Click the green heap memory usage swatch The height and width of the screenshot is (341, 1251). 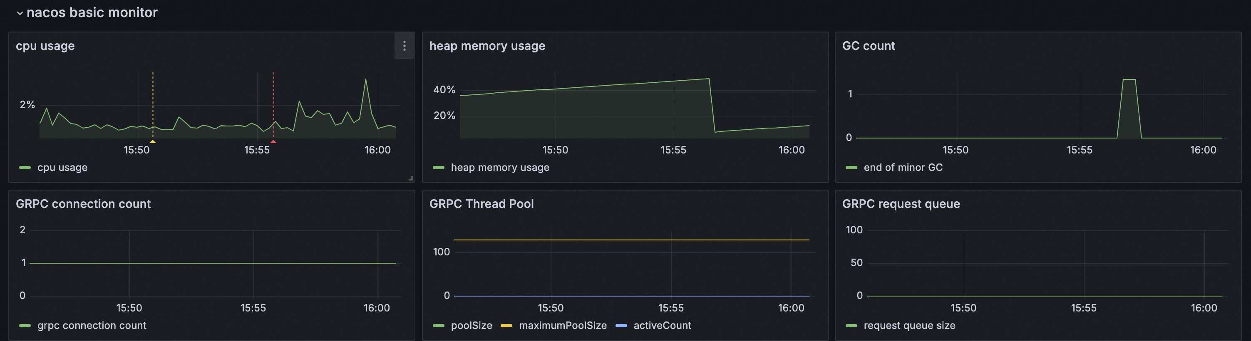click(x=439, y=168)
